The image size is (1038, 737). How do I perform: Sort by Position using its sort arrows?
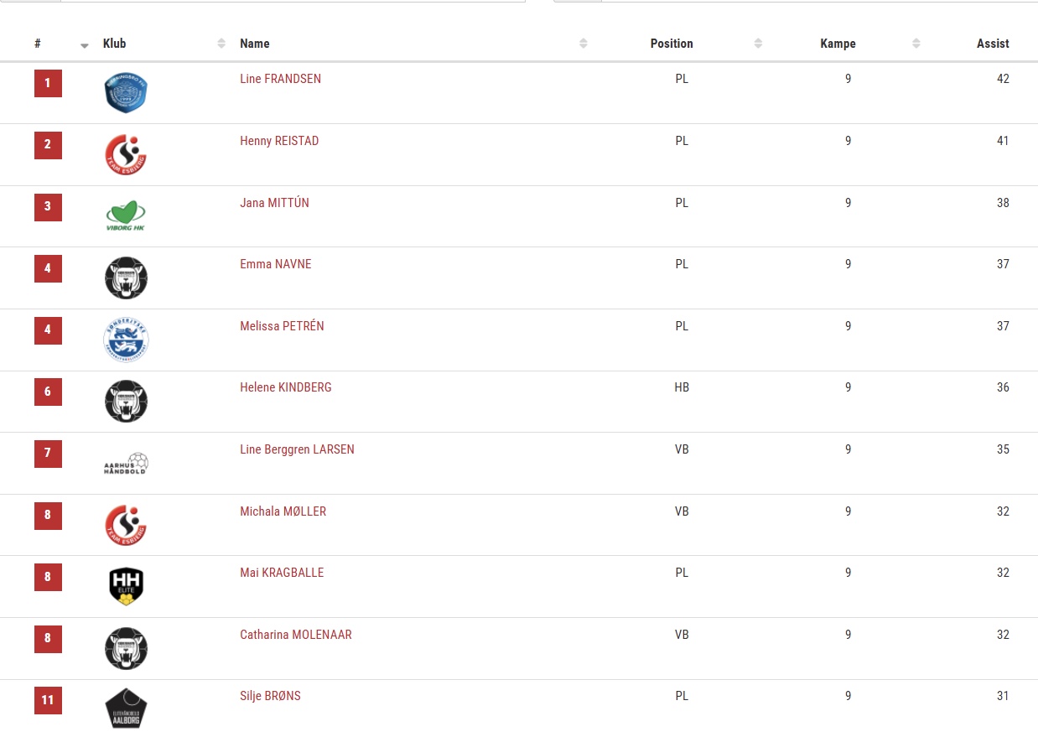pos(758,44)
